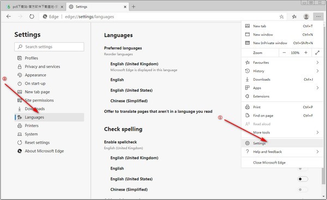Click the full screen zoom arrow icon
327x200 pixels.
coord(317,53)
